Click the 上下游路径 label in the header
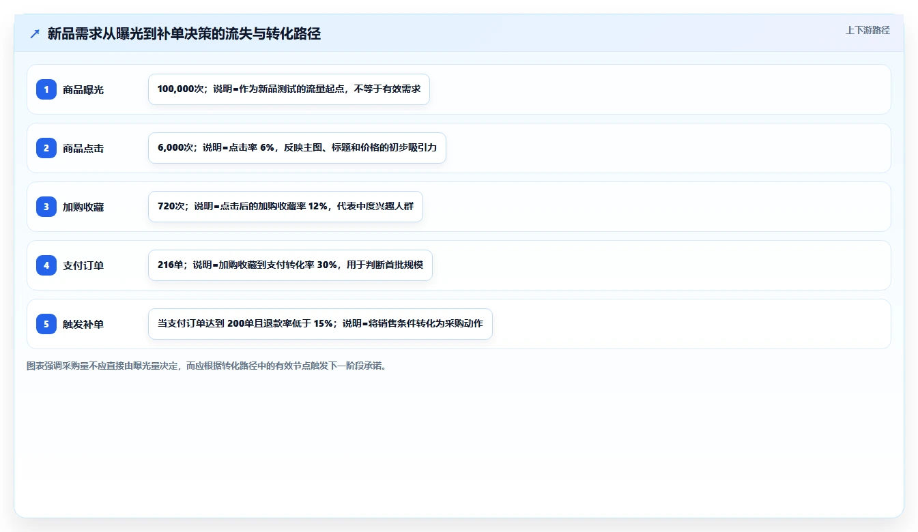This screenshot has height=532, width=918. point(867,30)
